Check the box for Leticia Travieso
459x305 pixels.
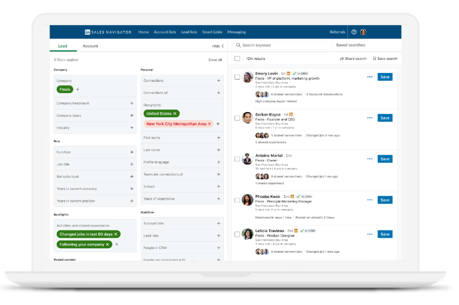click(237, 234)
